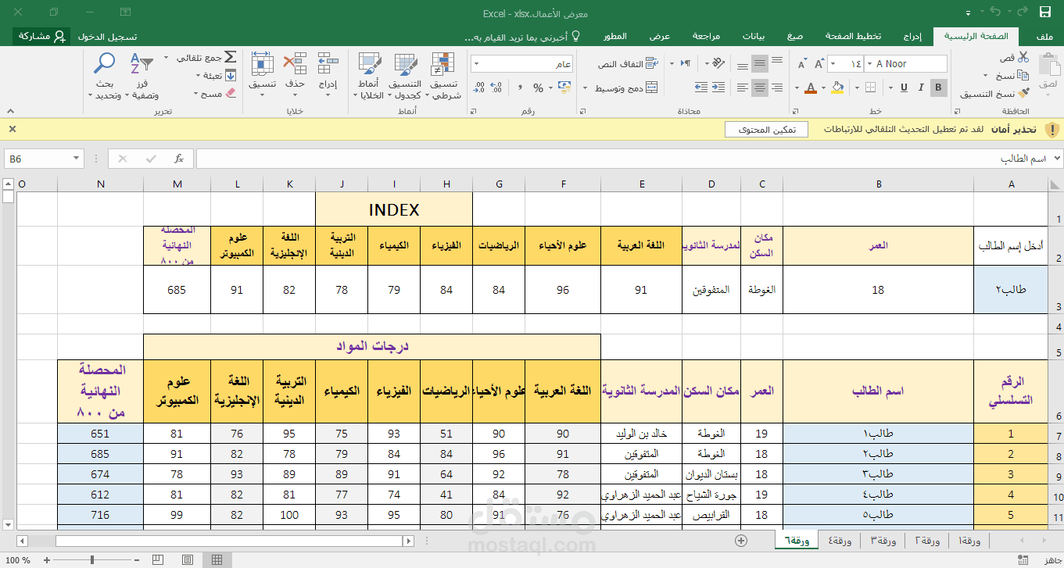Add a new sheet with plus button
1064x568 pixels.
[x=741, y=540]
